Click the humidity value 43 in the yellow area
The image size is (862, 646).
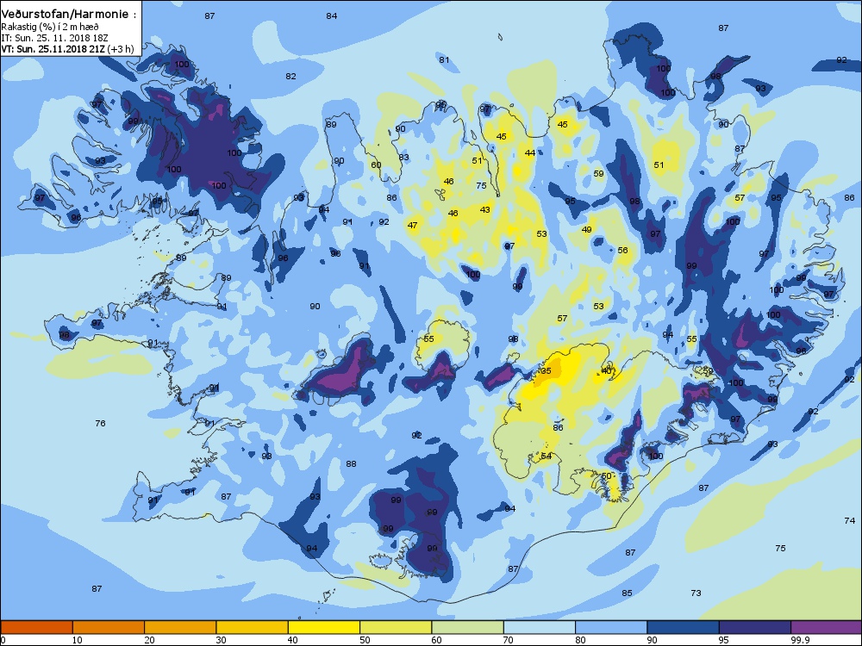click(x=484, y=210)
